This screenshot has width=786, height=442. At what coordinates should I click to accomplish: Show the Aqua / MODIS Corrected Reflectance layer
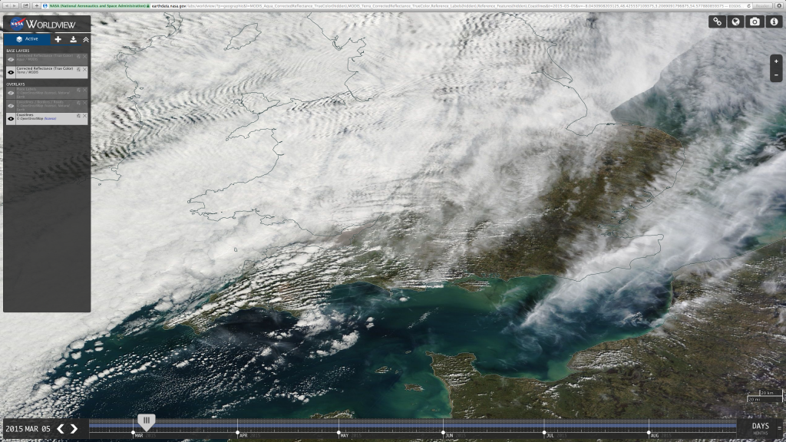(x=11, y=59)
